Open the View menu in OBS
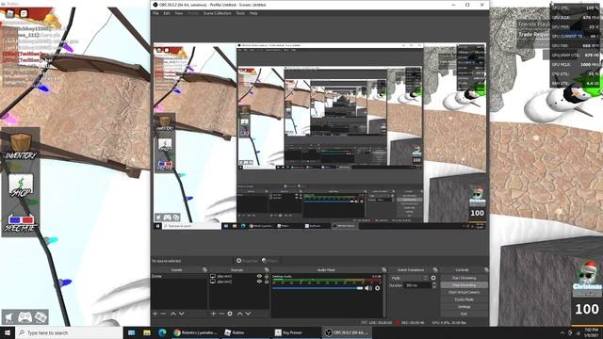603x339 pixels. coord(179,13)
